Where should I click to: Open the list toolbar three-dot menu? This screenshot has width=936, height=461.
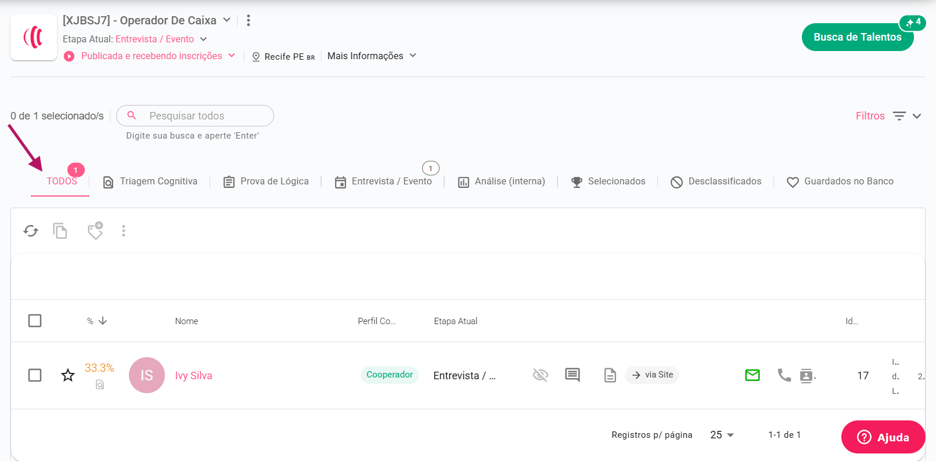124,231
